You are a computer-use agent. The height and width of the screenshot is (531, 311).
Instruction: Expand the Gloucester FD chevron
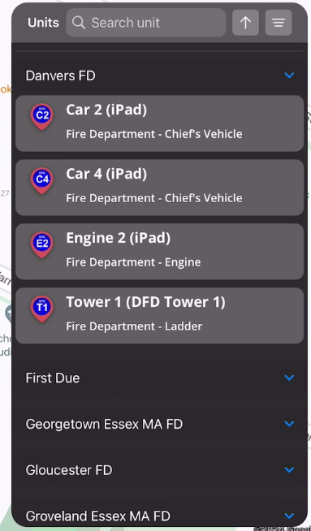289,470
